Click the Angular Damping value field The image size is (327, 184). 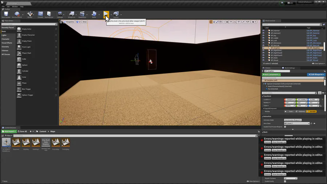tap(291, 179)
